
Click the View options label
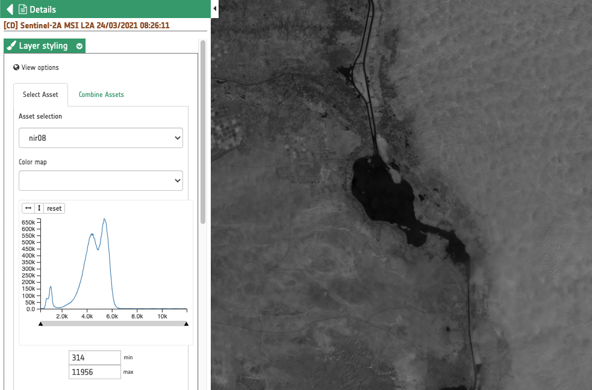click(40, 67)
